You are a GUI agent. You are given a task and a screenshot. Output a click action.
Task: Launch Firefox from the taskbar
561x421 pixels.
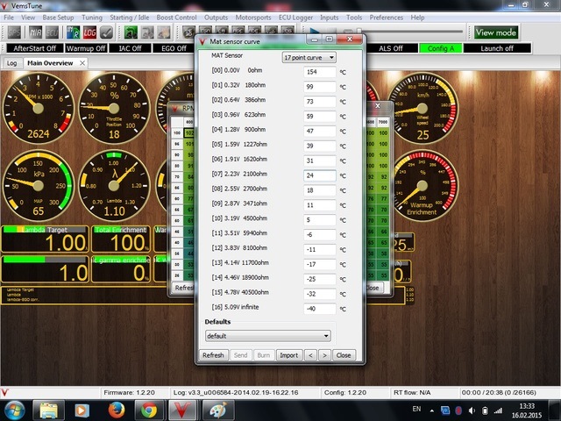click(117, 410)
